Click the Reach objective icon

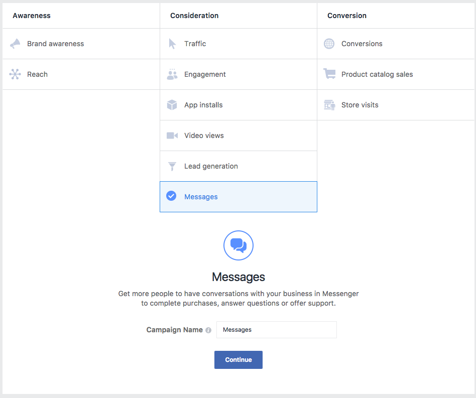pyautogui.click(x=15, y=74)
